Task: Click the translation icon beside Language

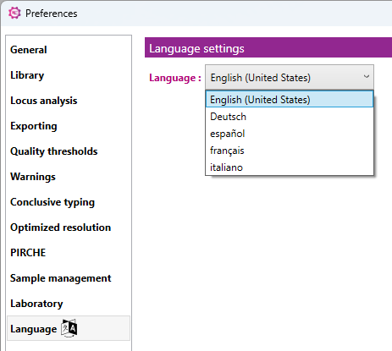Action: click(69, 328)
